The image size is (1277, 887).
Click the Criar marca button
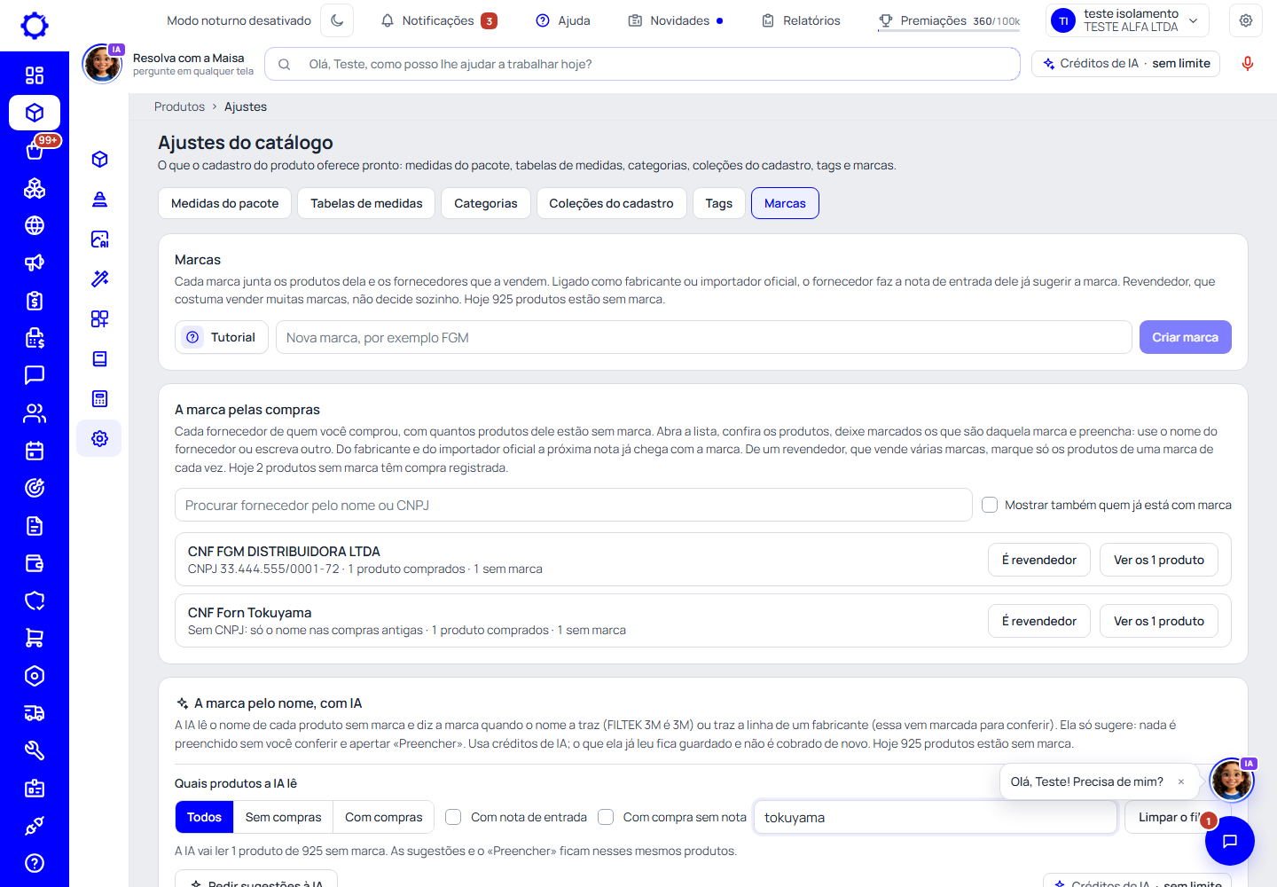(x=1185, y=337)
